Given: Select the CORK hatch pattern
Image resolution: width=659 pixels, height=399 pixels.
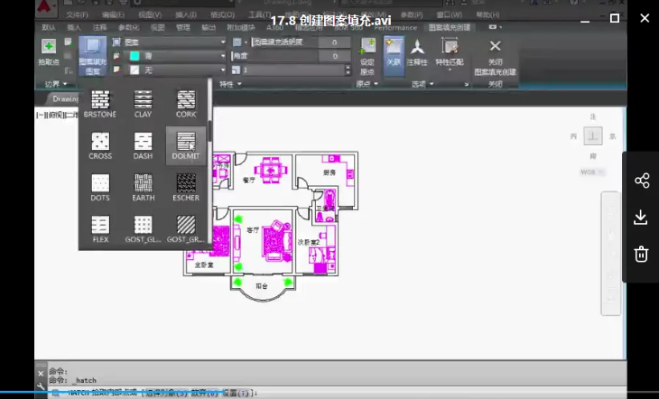Looking at the screenshot, I should coord(186,104).
